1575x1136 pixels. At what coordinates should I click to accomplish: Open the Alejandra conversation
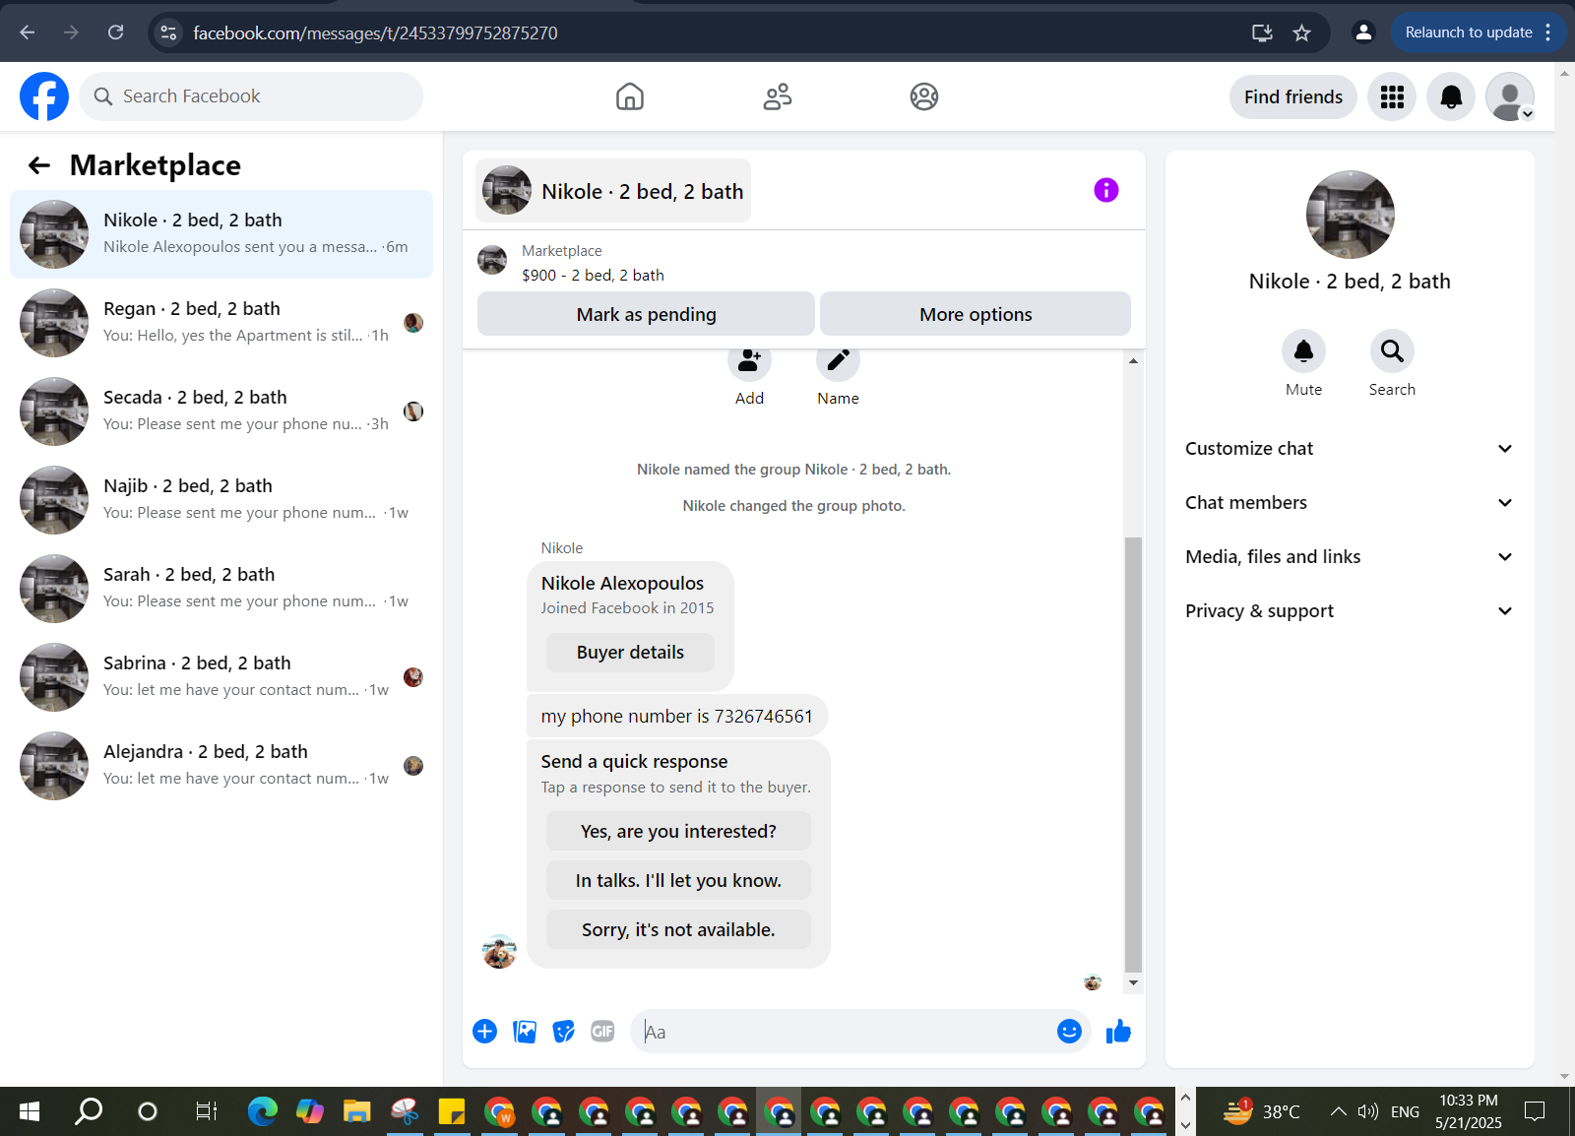click(221, 766)
